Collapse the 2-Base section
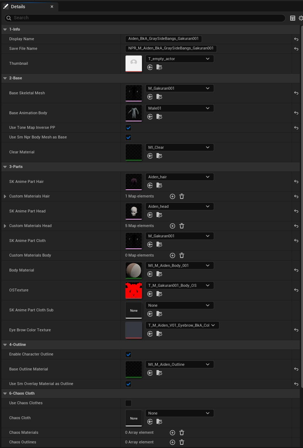 point(5,78)
